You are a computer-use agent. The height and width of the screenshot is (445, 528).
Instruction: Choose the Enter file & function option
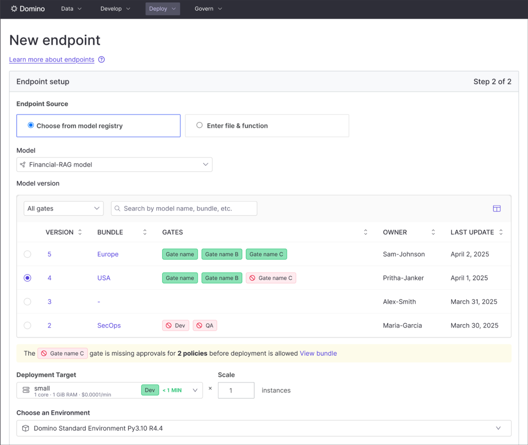pos(200,125)
